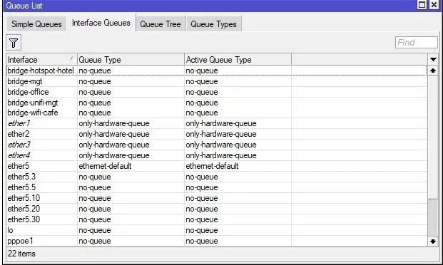The image size is (443, 265).
Task: Click pppoe1 no-queue Queue Type cell
Action: coord(131,241)
